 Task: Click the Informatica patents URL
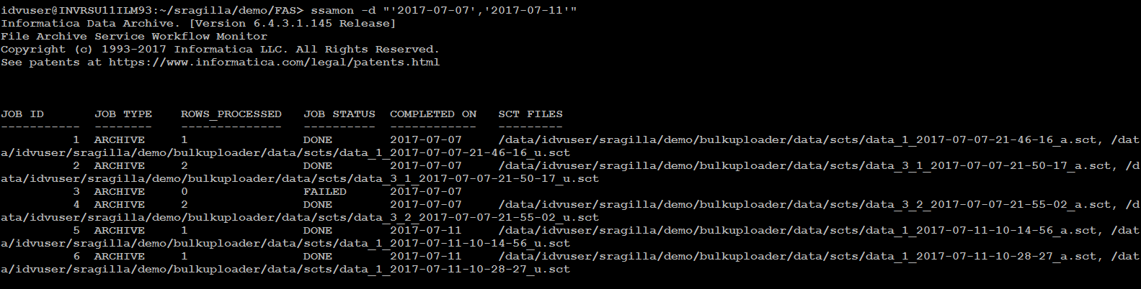pyautogui.click(x=274, y=63)
